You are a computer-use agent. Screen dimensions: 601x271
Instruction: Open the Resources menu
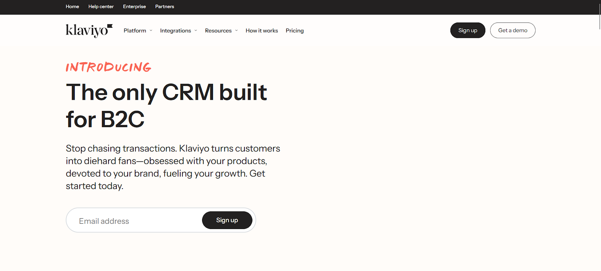[218, 31]
